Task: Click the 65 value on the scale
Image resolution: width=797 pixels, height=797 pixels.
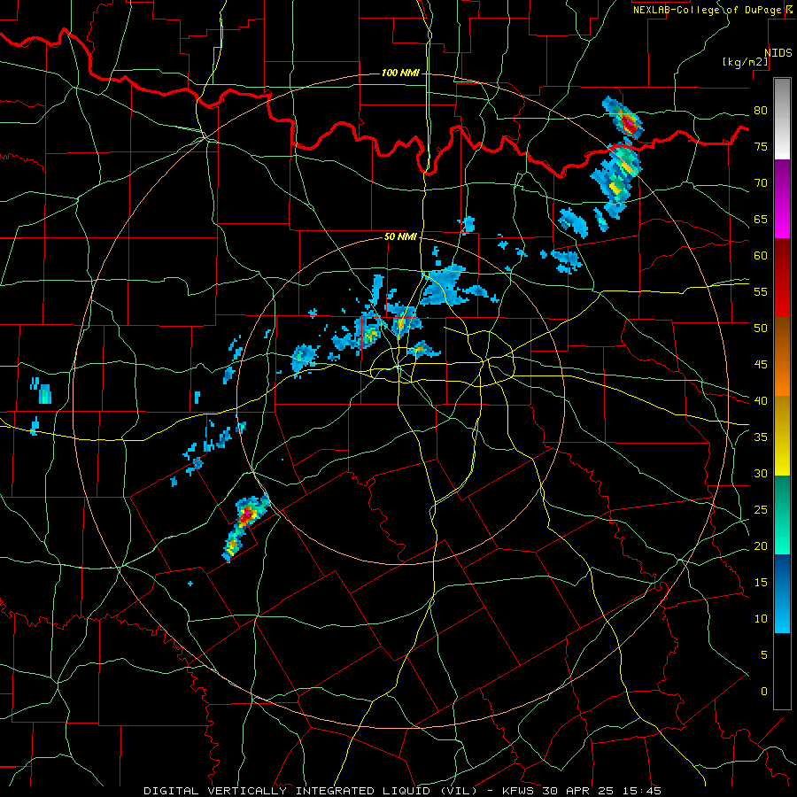Action: tap(761, 219)
